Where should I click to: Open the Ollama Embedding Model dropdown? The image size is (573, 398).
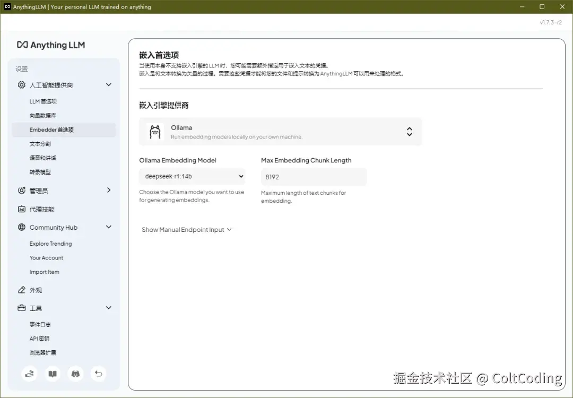coord(192,176)
